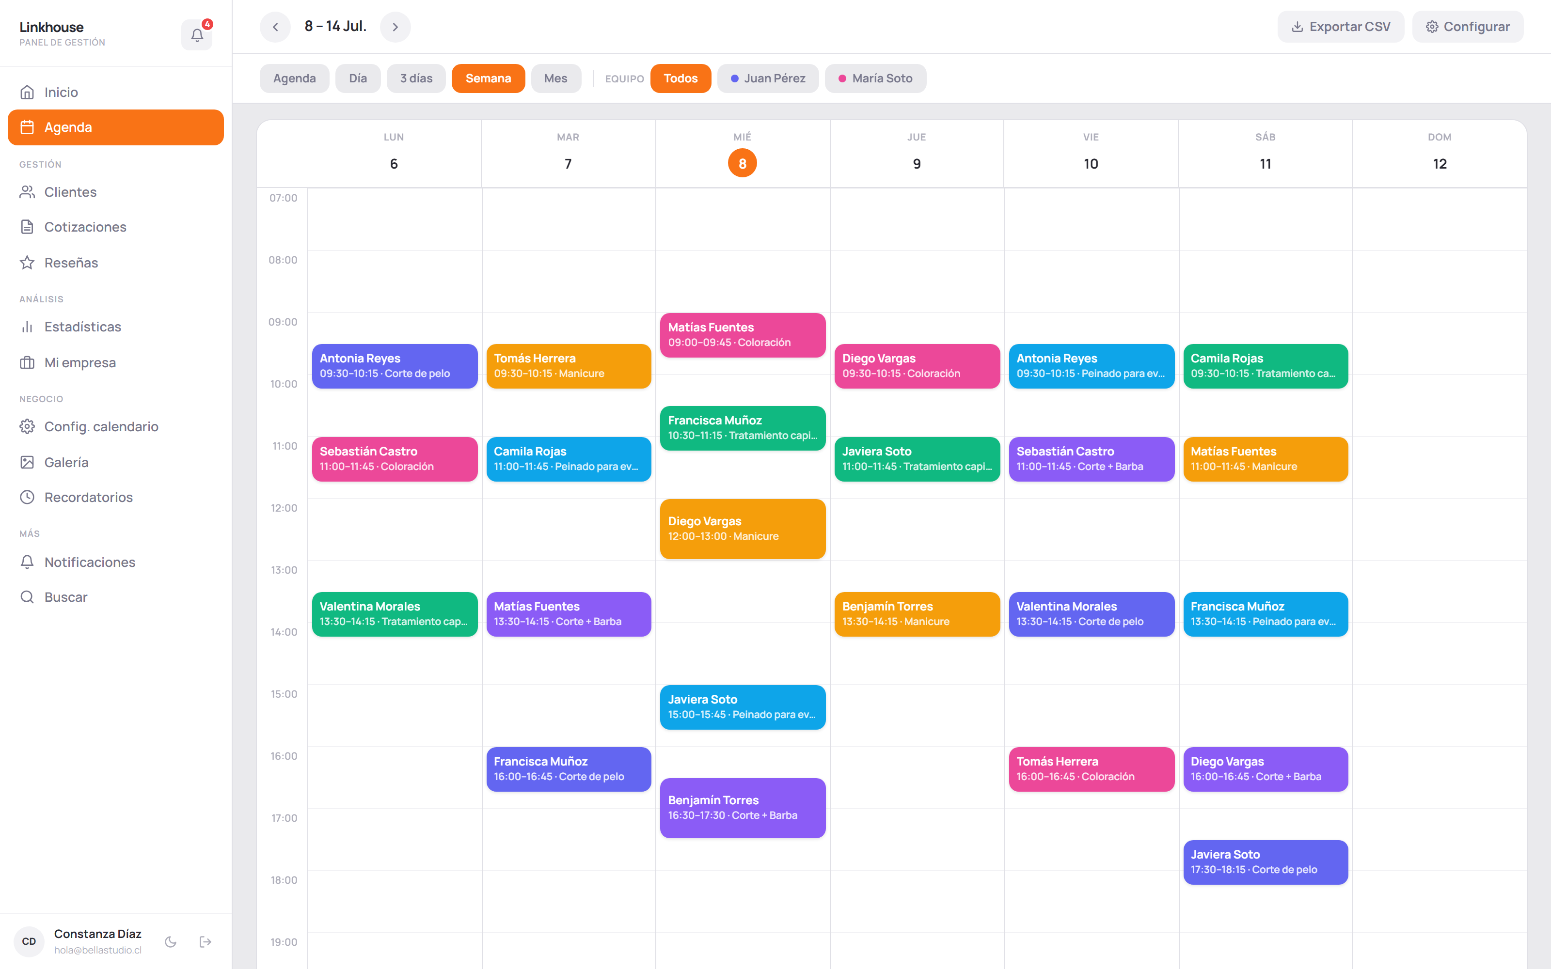The image size is (1551, 969).
Task: Open the Estadísticas page
Action: point(115,327)
